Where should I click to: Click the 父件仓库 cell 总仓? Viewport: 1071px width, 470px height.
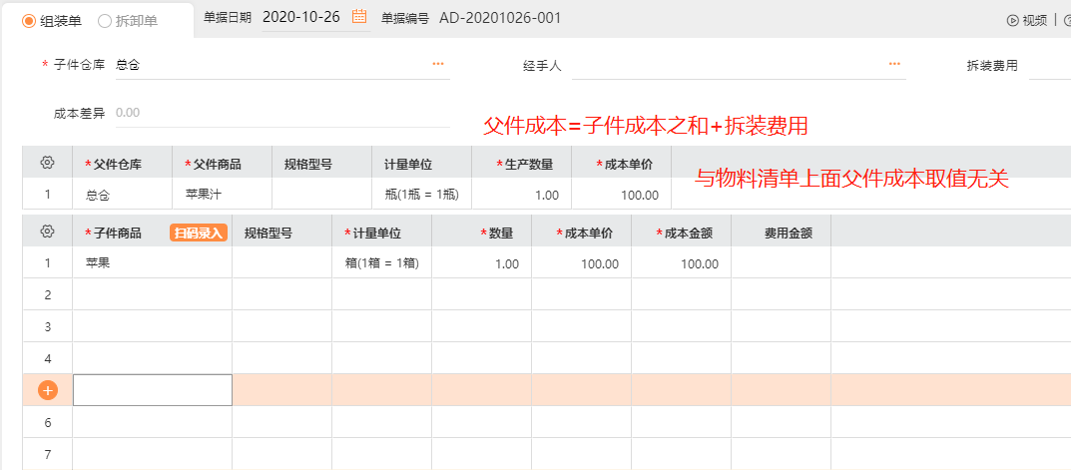pyautogui.click(x=122, y=195)
